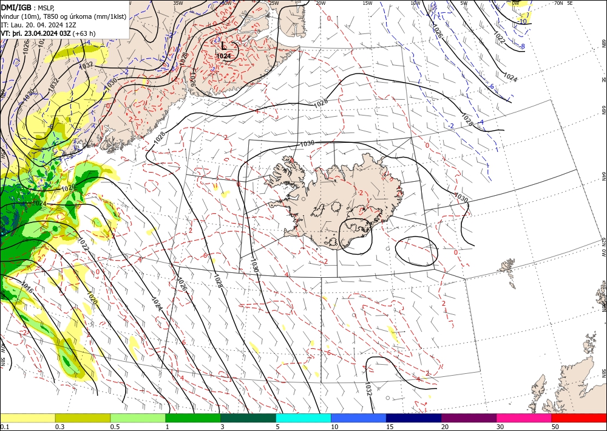Click the '70N' label at the top edge
607x431 pixels.
pos(558,3)
